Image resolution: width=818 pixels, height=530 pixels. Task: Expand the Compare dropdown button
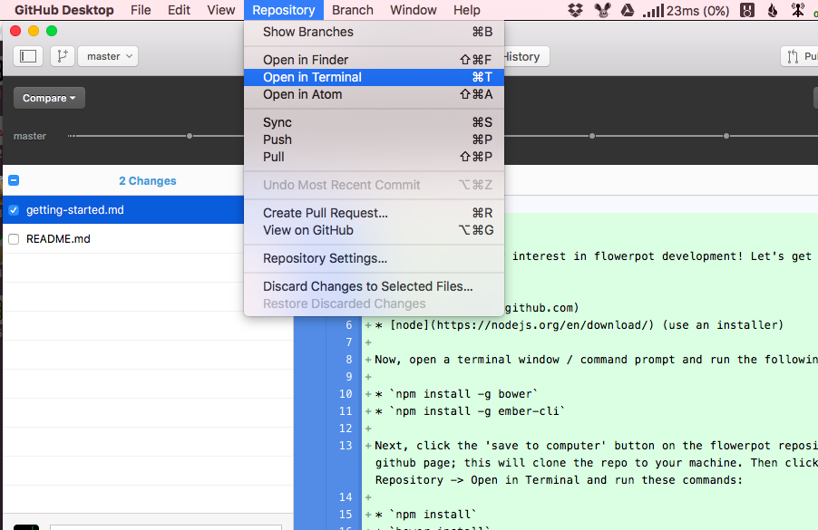(x=49, y=98)
